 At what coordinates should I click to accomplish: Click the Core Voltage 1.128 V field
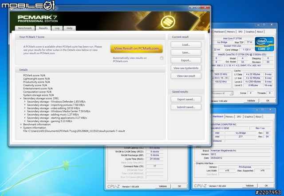[246, 49]
